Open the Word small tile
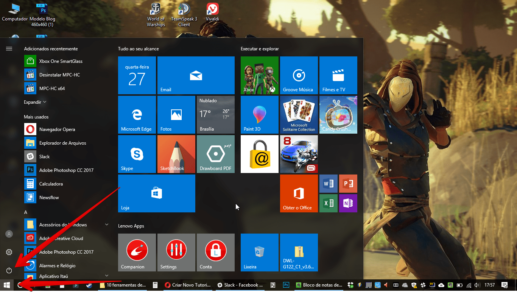The height and width of the screenshot is (293, 517). [x=329, y=184]
